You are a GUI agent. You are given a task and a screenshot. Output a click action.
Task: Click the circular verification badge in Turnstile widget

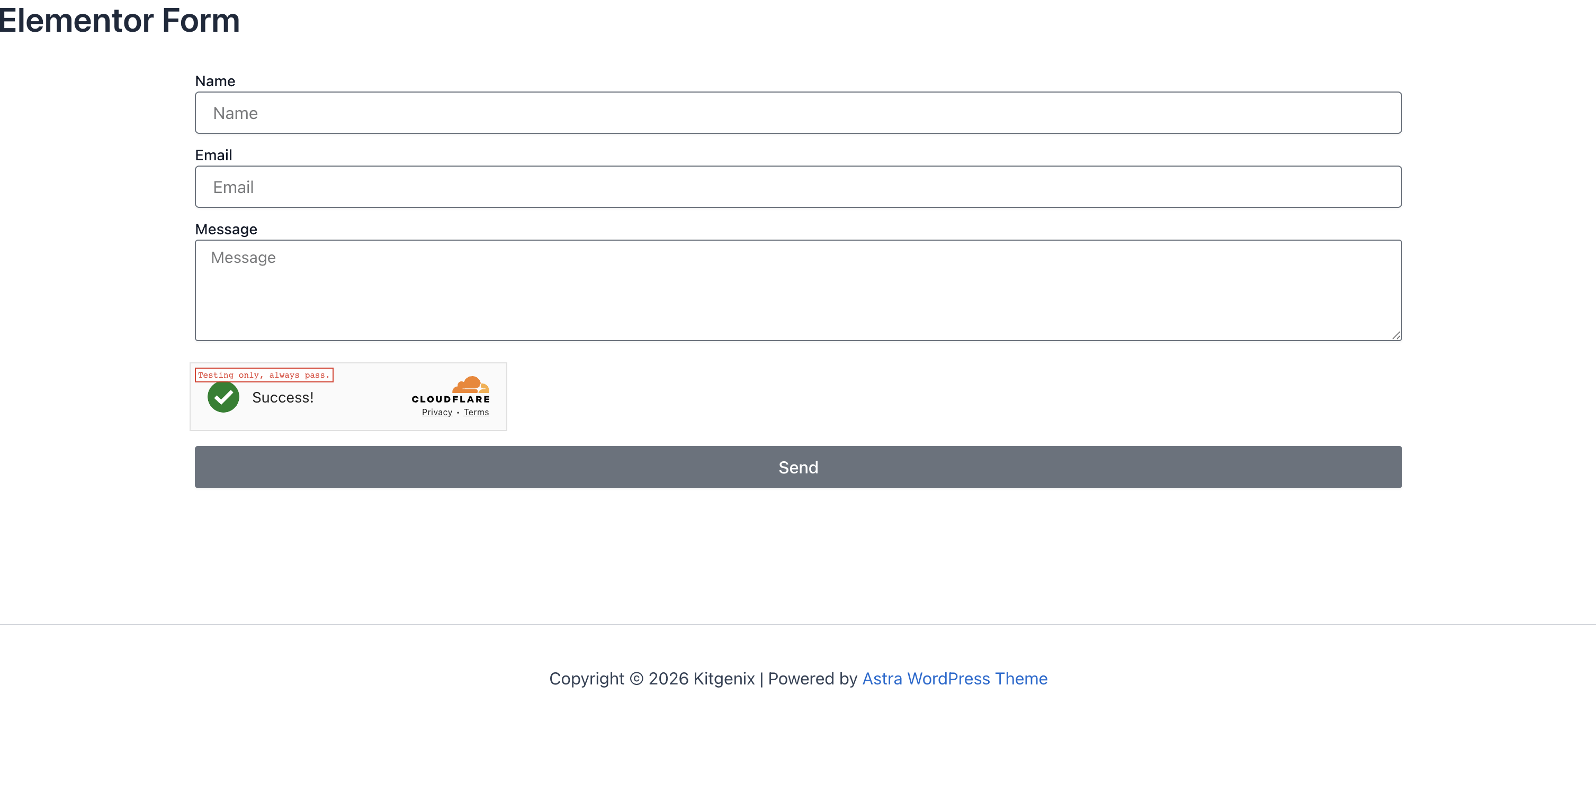point(222,397)
